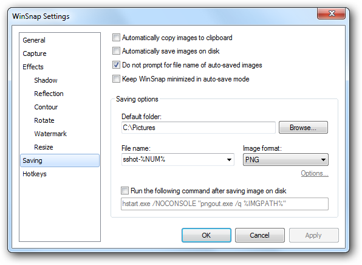Open the Hotkeys settings page
This screenshot has height=265, width=362.
click(x=35, y=174)
